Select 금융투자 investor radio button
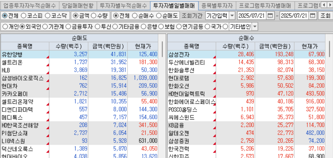Viewport: 333px width, 158px height. coord(68,27)
